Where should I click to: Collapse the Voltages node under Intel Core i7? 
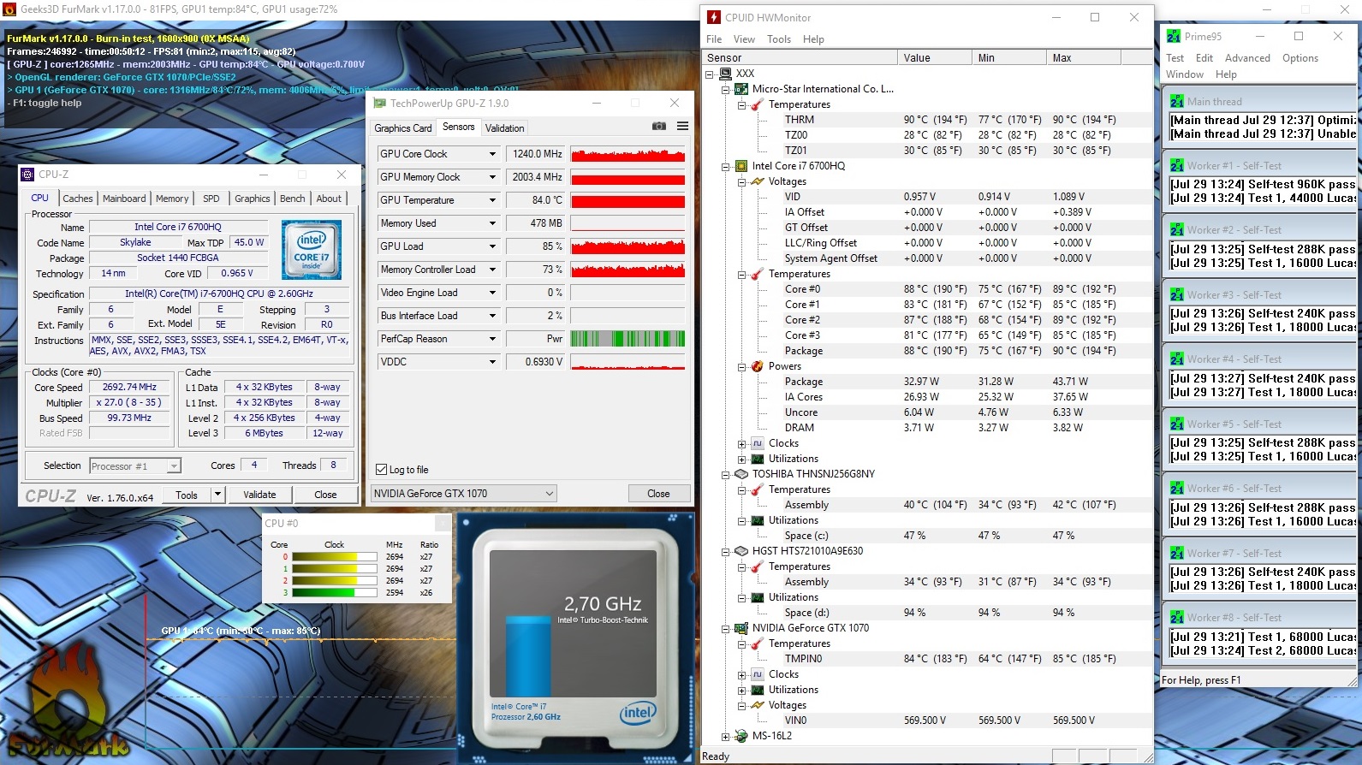(x=742, y=181)
